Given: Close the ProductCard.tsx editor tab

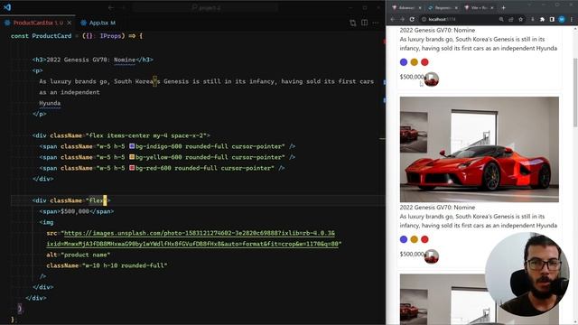Looking at the screenshot, I should [x=70, y=23].
